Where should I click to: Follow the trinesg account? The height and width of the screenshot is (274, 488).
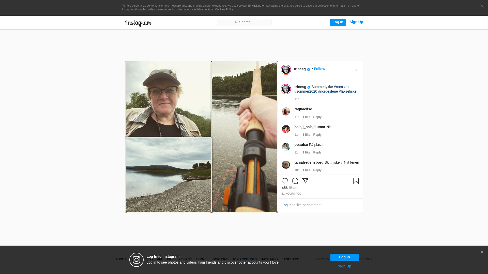tap(319, 69)
